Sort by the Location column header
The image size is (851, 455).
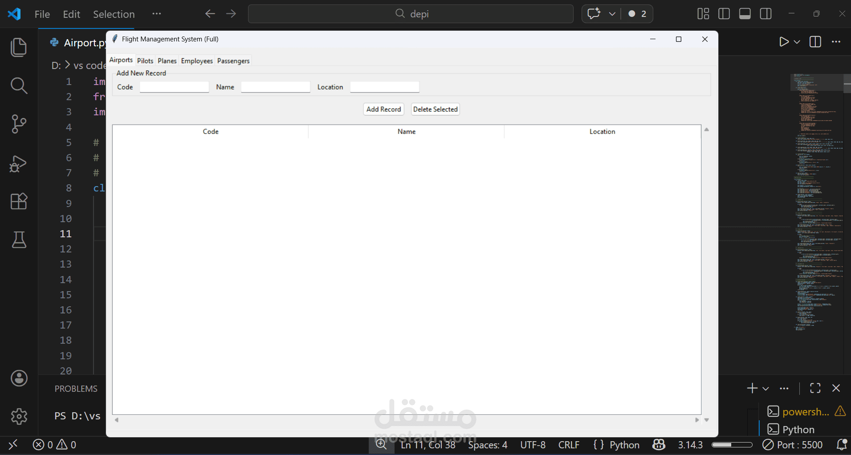pos(603,132)
